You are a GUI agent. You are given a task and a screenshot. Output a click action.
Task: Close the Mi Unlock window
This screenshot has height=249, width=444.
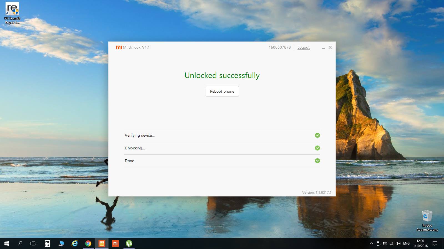pos(330,48)
